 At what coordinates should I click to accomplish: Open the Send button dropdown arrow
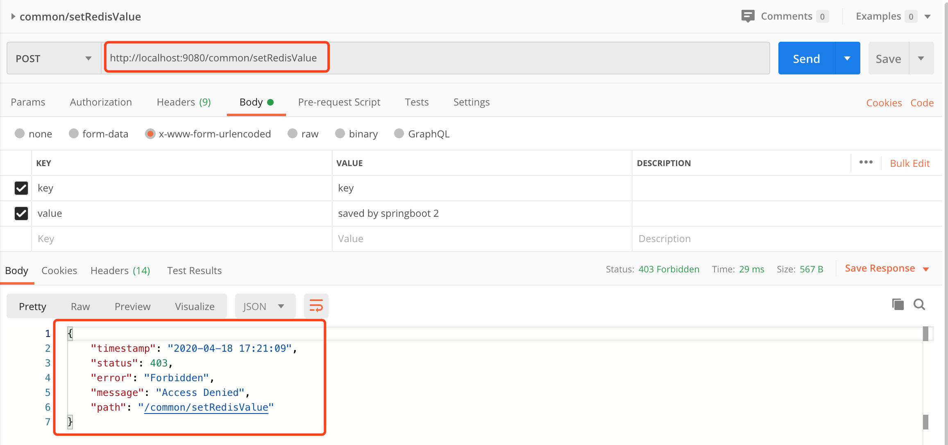847,58
